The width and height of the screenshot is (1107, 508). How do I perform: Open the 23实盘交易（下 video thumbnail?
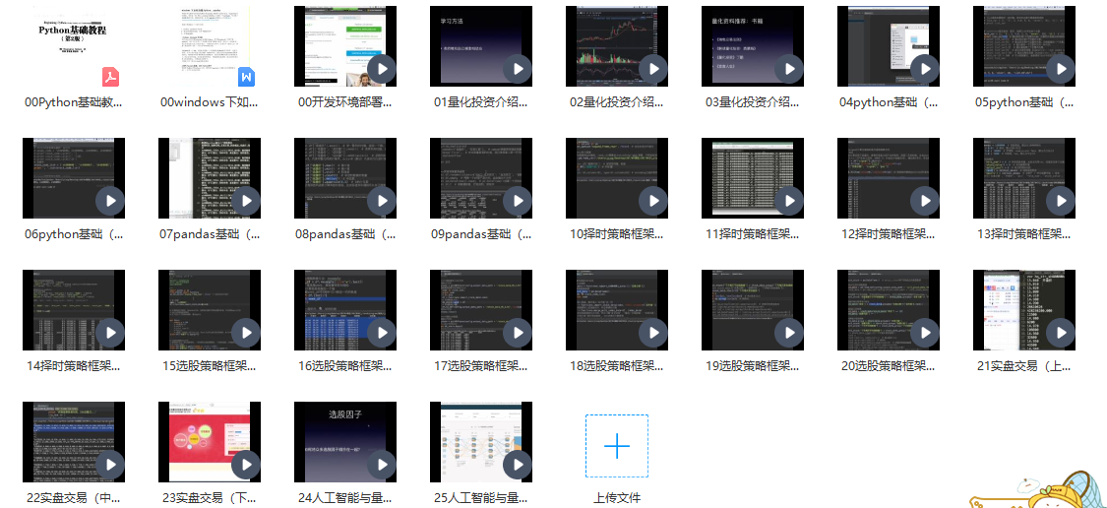pyautogui.click(x=210, y=442)
